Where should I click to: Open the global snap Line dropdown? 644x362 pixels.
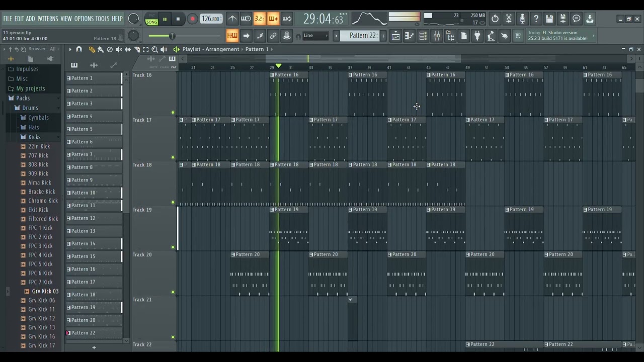315,36
